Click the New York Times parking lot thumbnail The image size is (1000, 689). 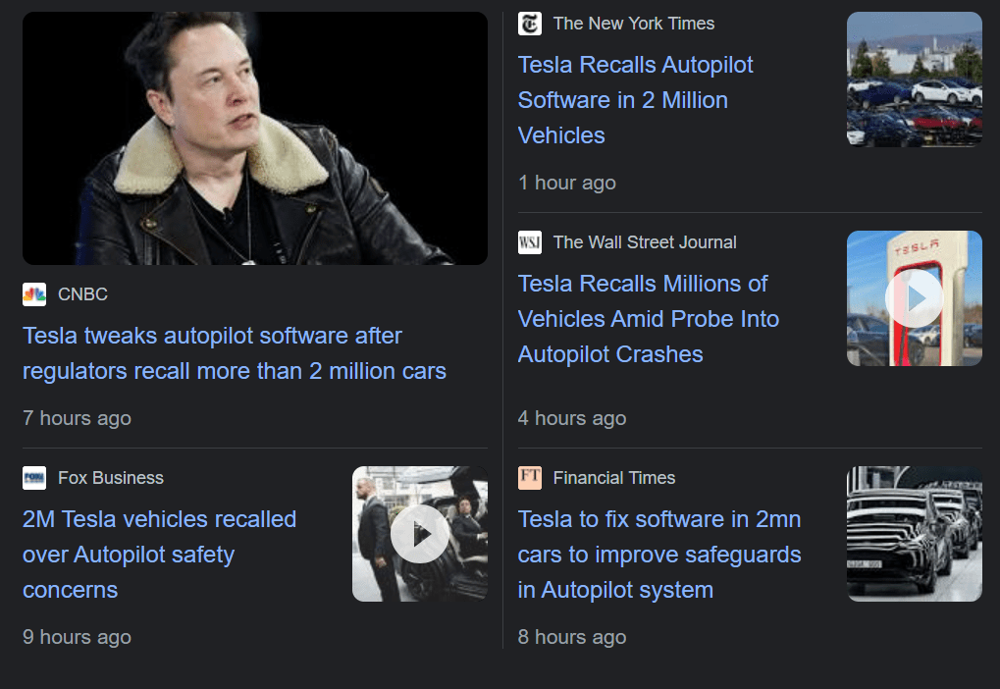click(x=914, y=79)
